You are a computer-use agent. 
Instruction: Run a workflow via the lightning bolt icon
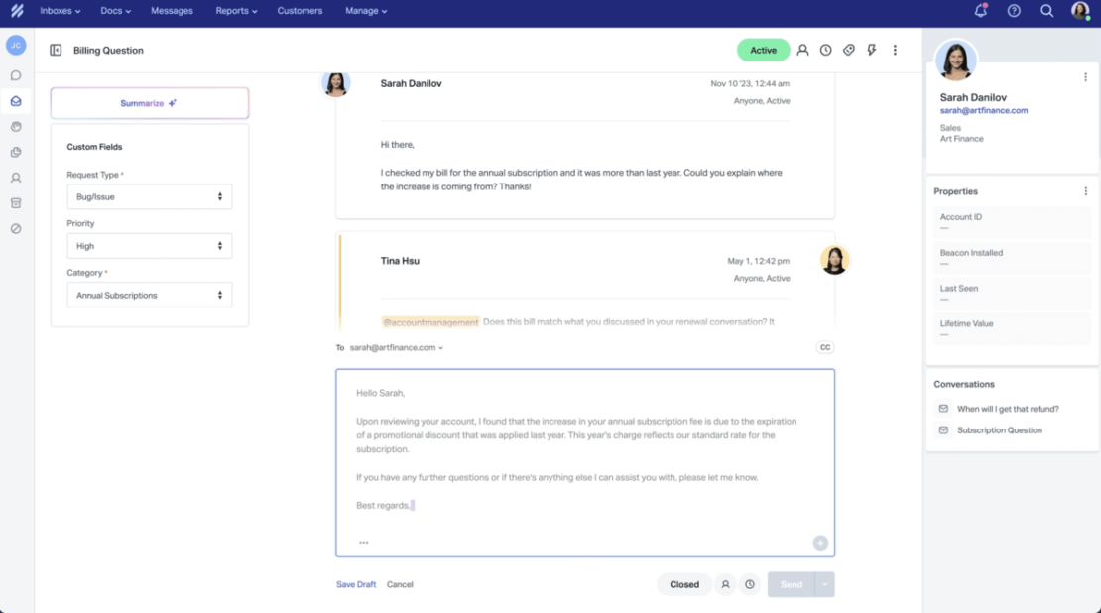coord(872,50)
